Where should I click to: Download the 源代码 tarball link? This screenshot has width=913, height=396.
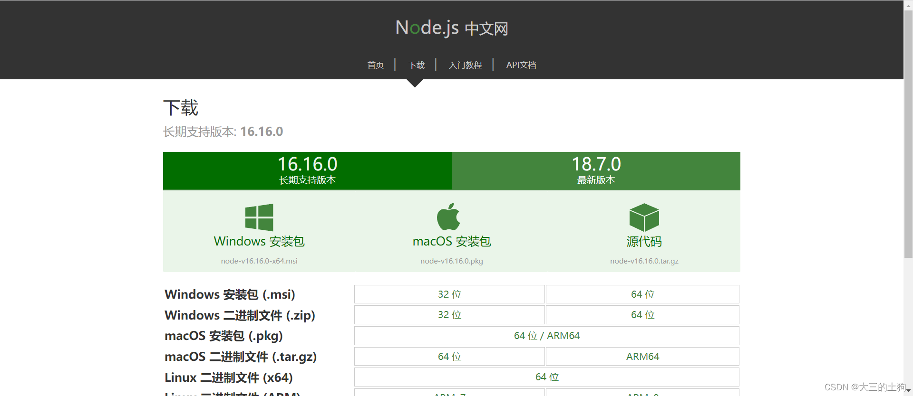click(x=644, y=241)
